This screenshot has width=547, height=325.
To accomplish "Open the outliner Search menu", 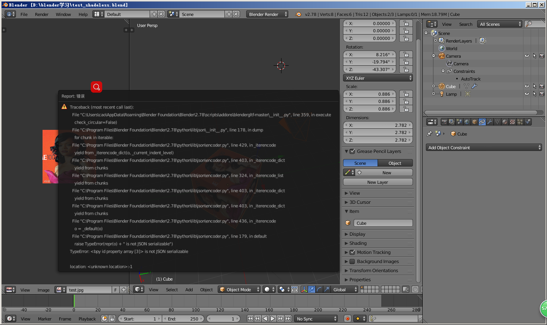I will (x=466, y=24).
